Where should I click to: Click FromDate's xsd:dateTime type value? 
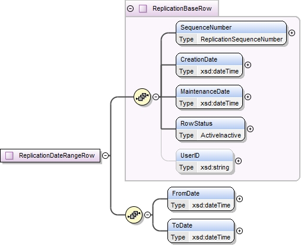211,205
